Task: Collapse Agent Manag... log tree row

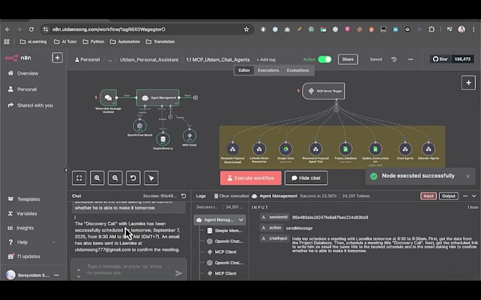Action: pos(241,220)
